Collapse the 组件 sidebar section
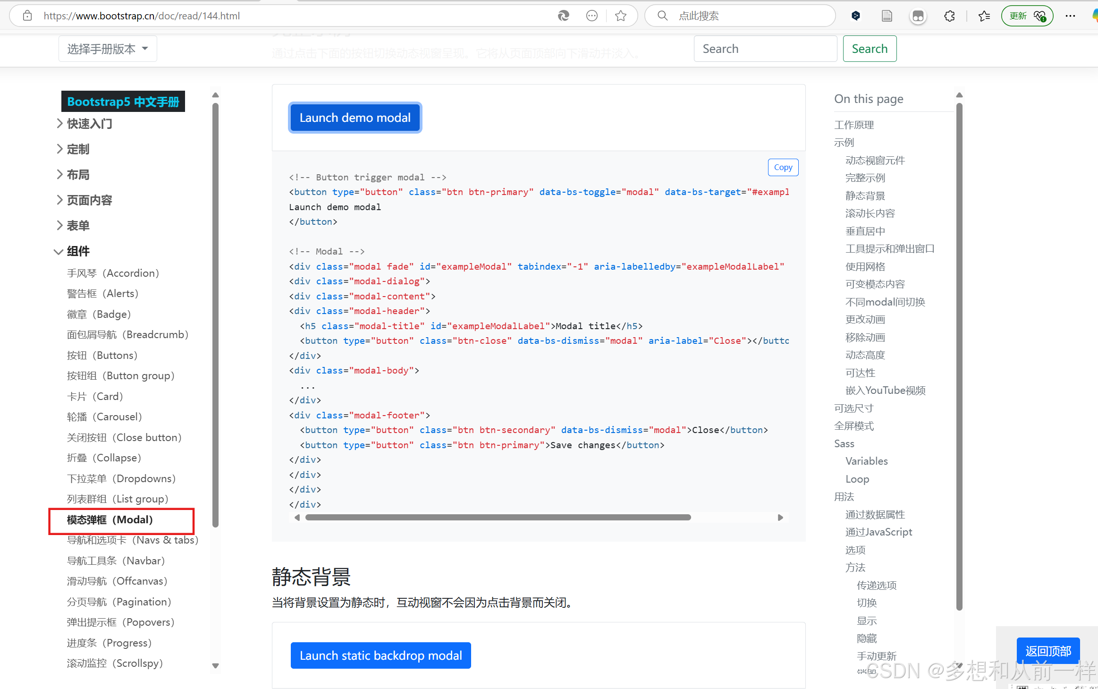Image resolution: width=1098 pixels, height=689 pixels. 78,251
